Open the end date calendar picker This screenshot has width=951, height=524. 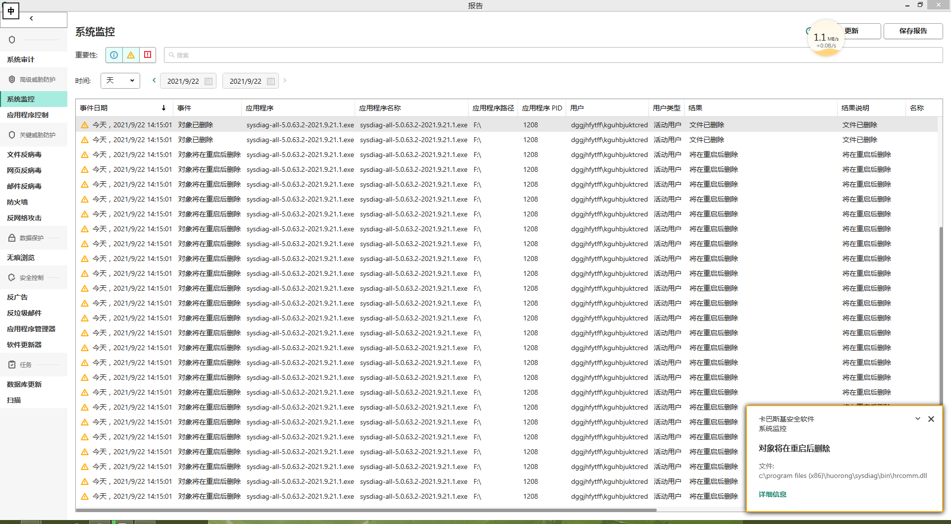pyautogui.click(x=271, y=81)
